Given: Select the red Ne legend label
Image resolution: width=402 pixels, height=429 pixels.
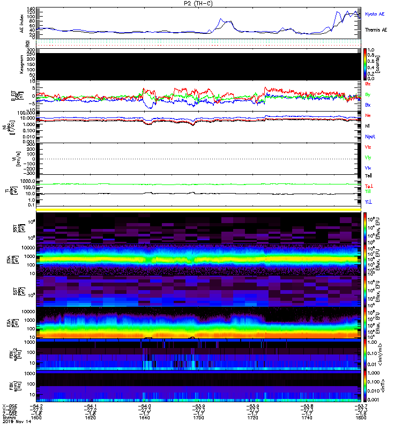Looking at the screenshot, I should (368, 115).
